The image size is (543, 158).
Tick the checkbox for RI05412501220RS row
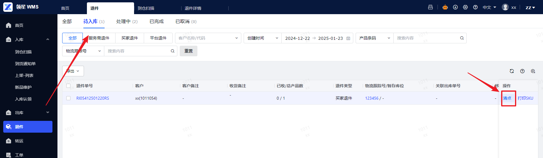point(68,98)
